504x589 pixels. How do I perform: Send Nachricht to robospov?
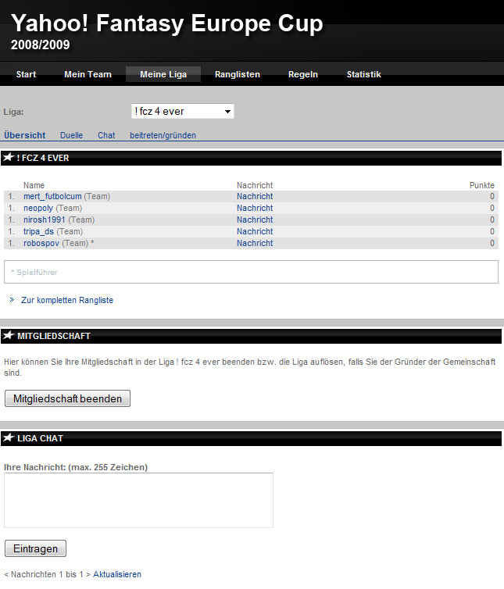tap(255, 243)
